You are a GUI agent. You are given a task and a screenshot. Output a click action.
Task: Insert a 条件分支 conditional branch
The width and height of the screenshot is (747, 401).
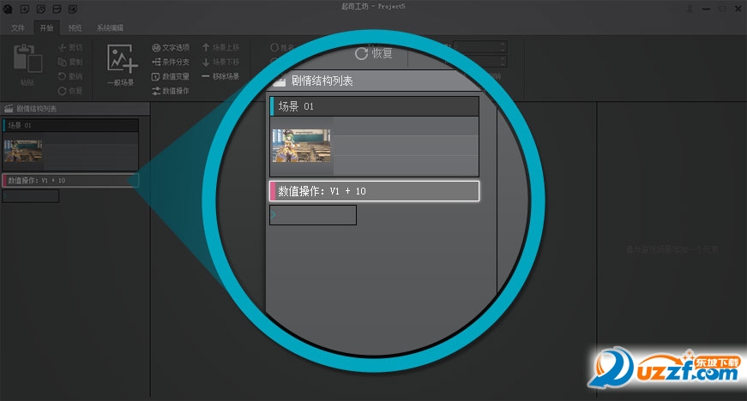[171, 62]
